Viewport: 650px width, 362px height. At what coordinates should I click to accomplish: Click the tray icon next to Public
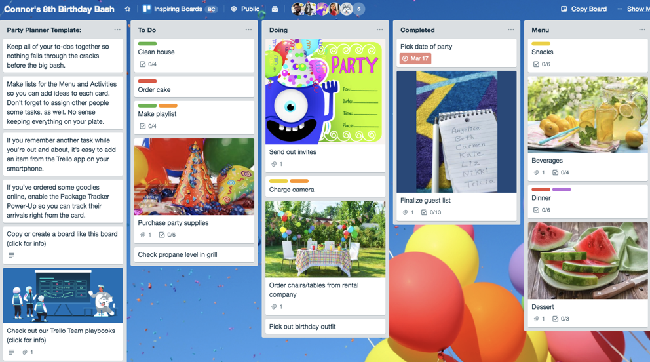tap(275, 9)
